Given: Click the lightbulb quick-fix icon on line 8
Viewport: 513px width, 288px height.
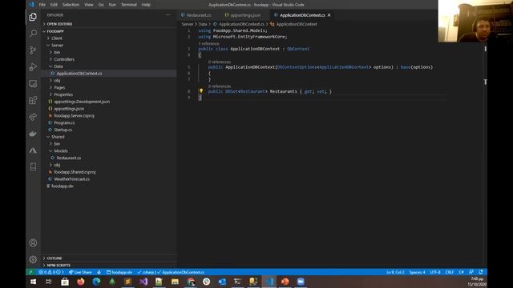Looking at the screenshot, I should (x=201, y=91).
